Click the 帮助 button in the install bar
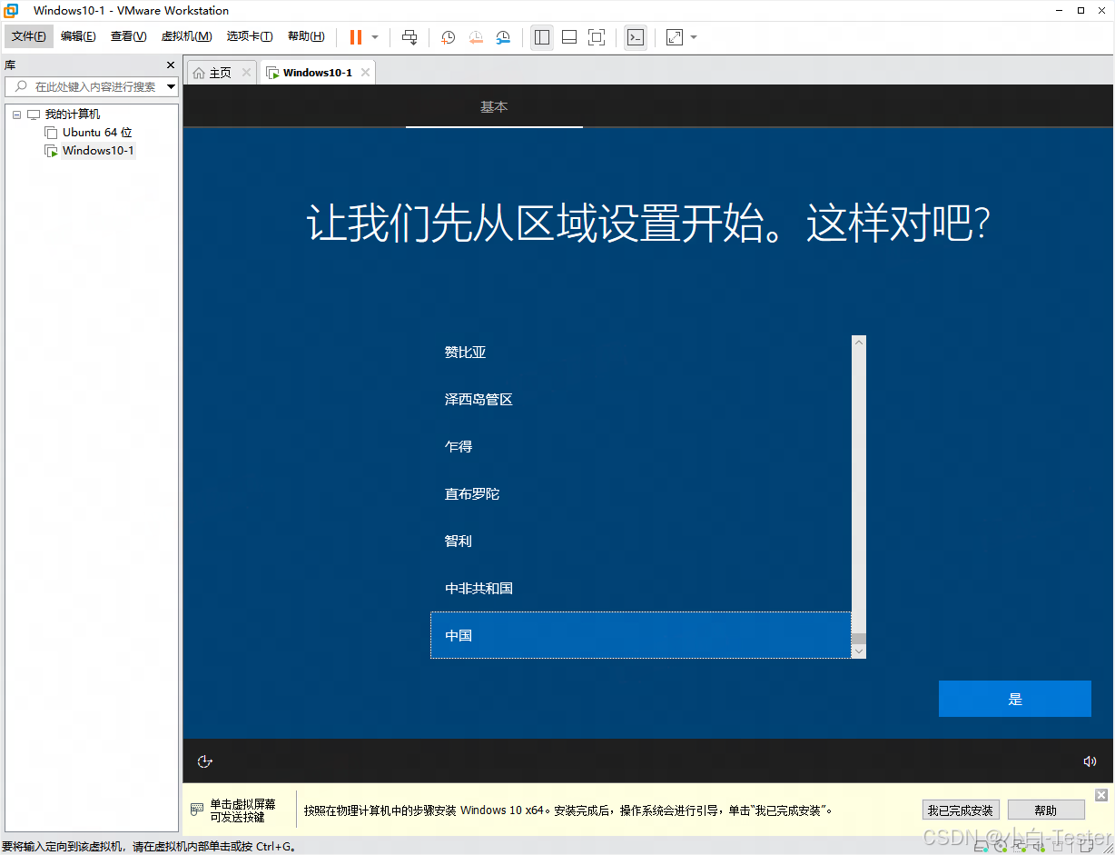1115x855 pixels. [x=1046, y=810]
